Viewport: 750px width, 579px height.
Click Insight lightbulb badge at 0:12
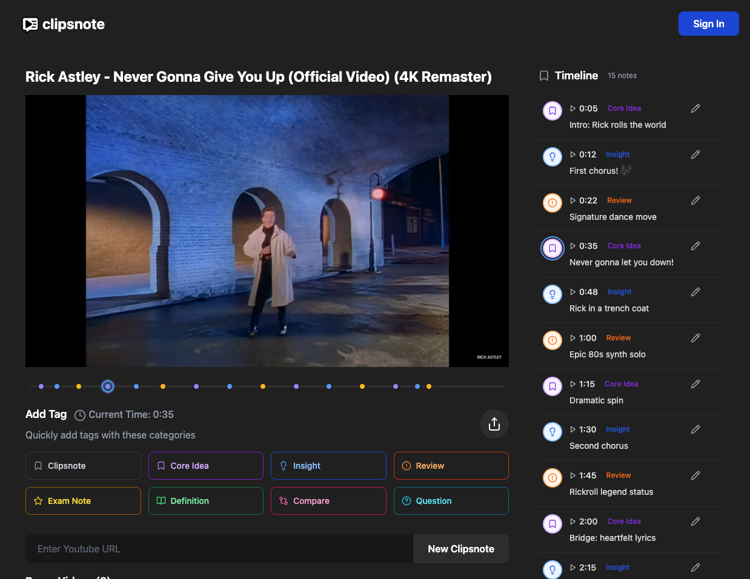(553, 157)
